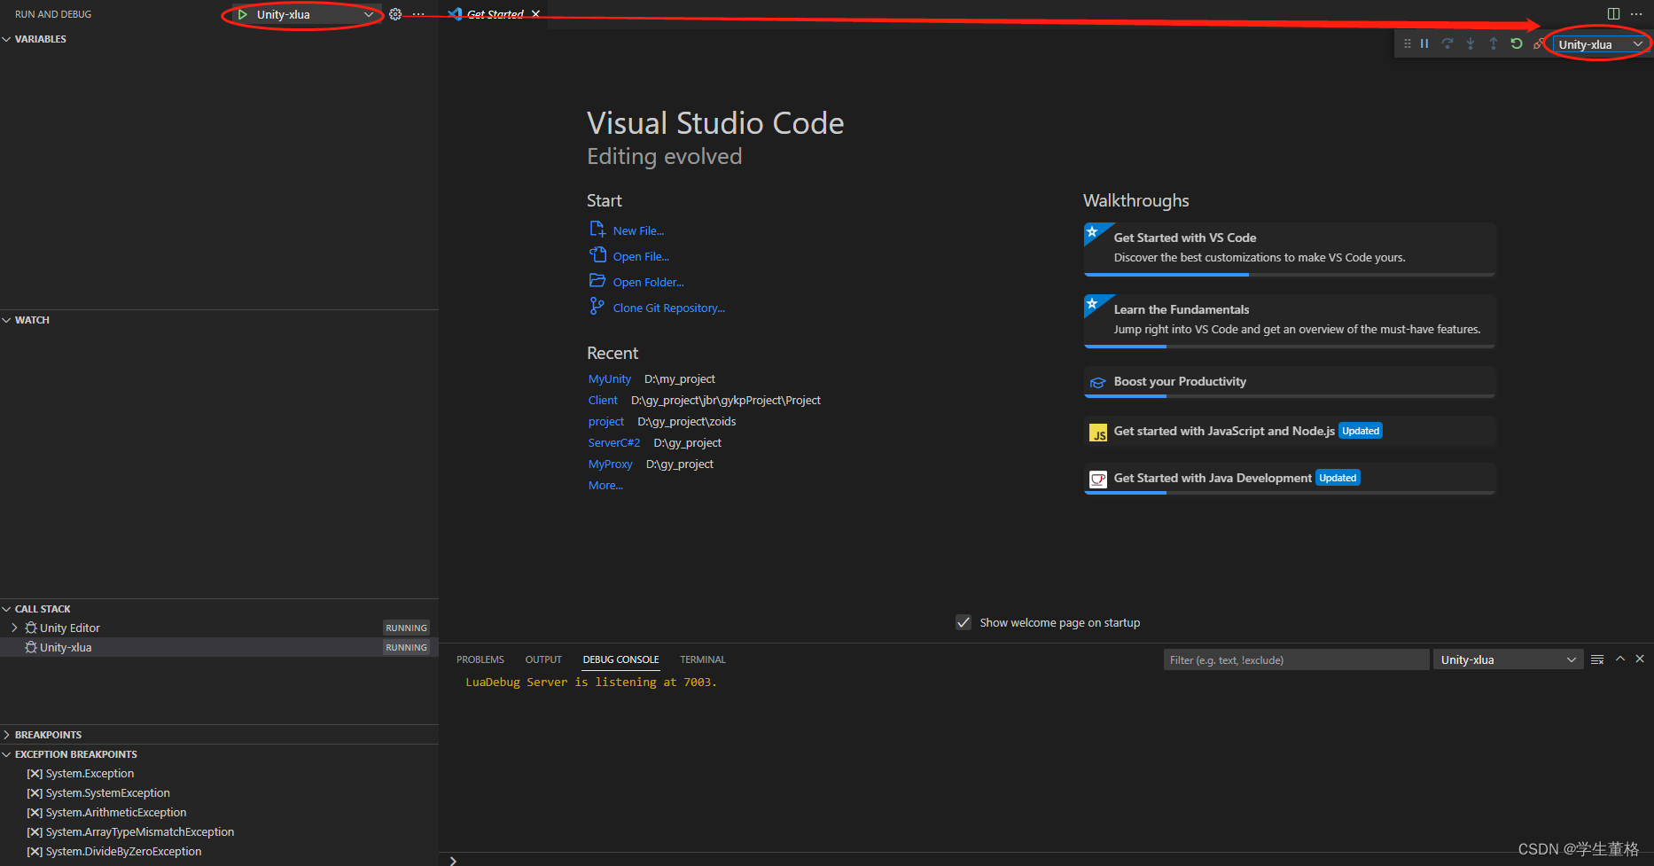1654x866 pixels.
Task: Switch to the Terminal tab
Action: [x=702, y=659]
